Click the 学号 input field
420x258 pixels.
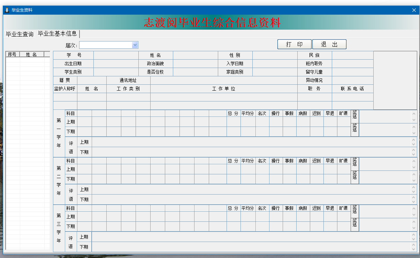116,55
